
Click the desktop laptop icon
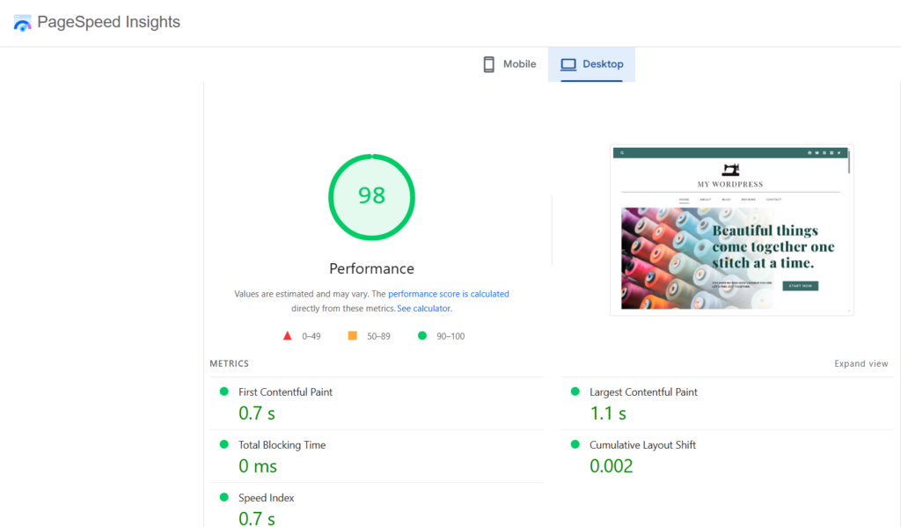(568, 64)
